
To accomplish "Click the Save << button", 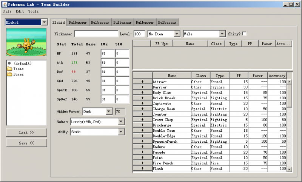I will click(26, 143).
